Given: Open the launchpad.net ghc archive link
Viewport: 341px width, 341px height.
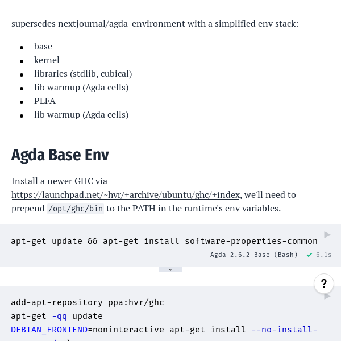Looking at the screenshot, I should click(x=126, y=194).
